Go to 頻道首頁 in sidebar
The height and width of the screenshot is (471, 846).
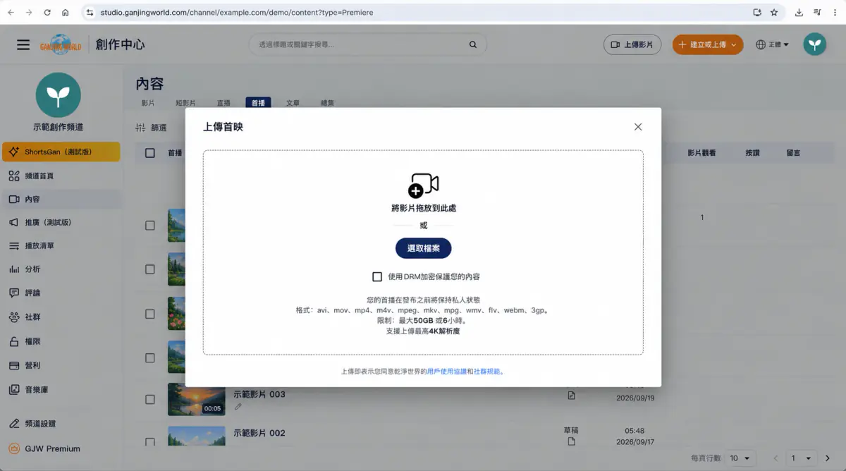61,176
